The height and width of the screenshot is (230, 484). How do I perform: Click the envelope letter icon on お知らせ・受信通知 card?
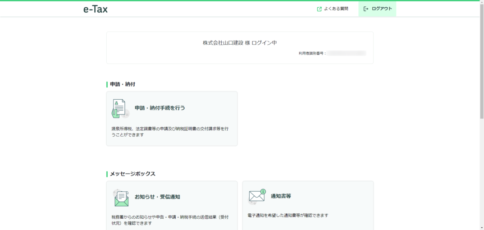121,198
